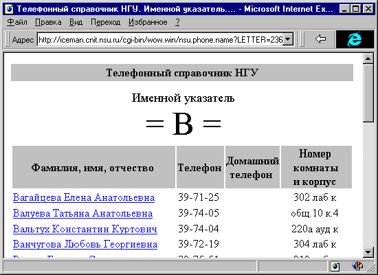Click the Internet Explorer e logo
The image size is (378, 275).
pos(355,38)
